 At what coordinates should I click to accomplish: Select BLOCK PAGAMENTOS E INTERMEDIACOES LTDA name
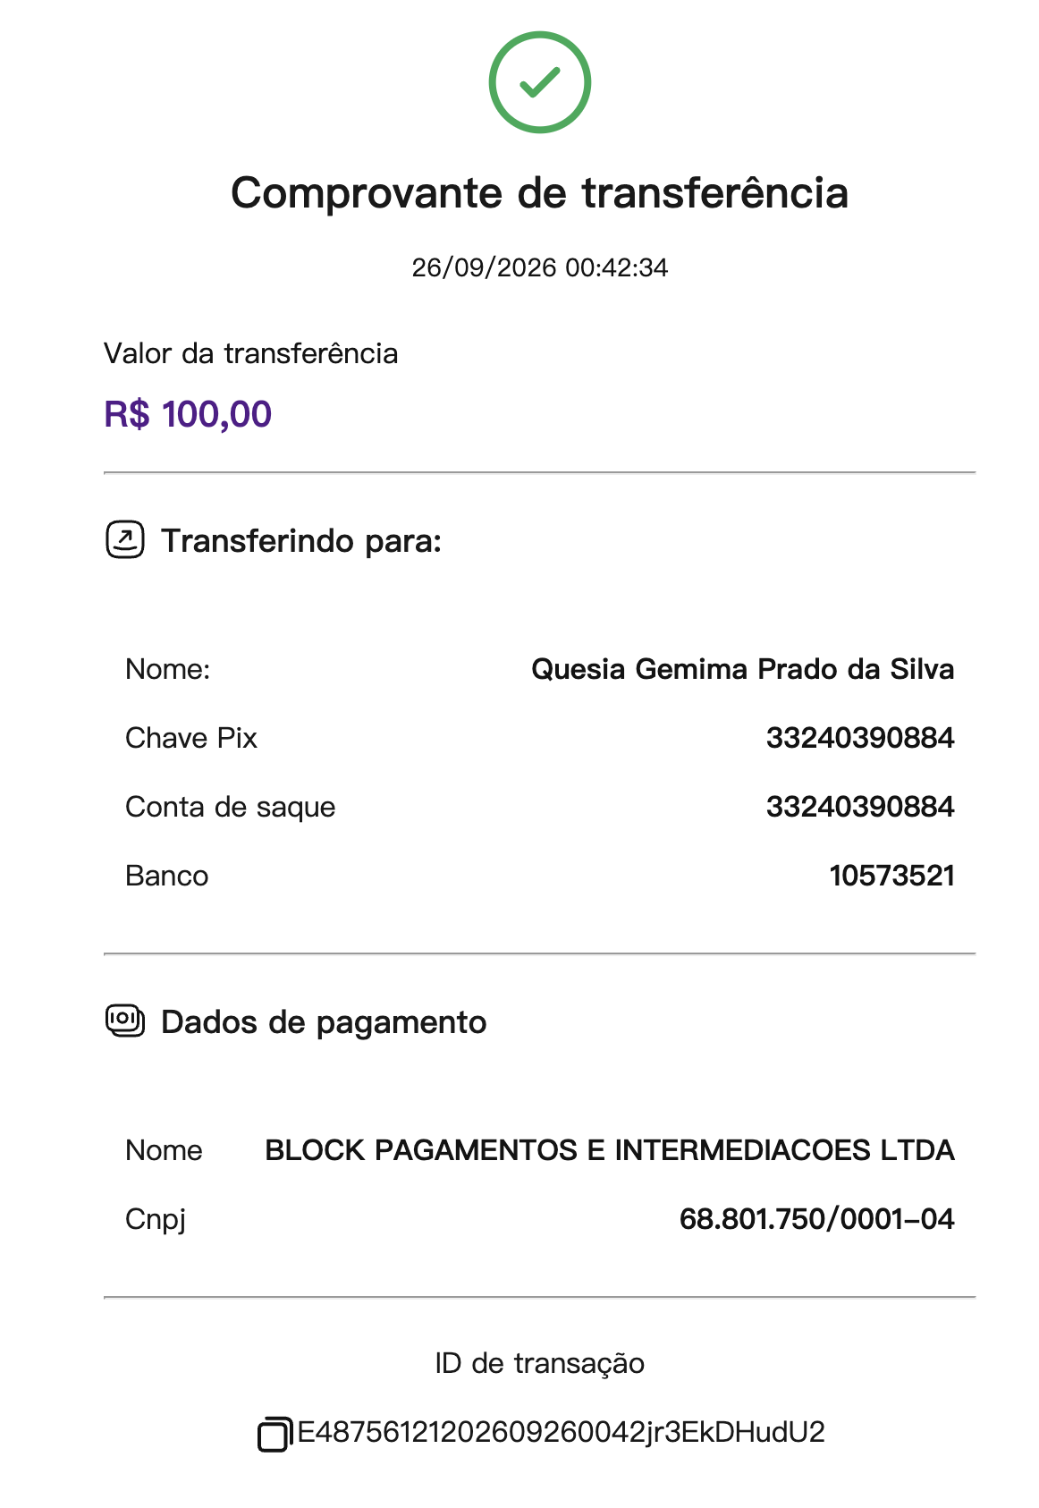coord(610,1150)
